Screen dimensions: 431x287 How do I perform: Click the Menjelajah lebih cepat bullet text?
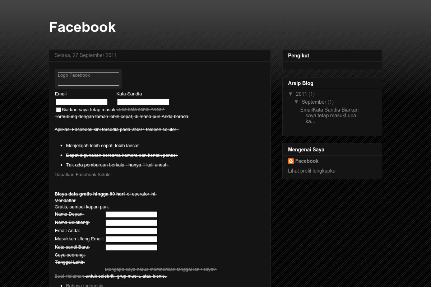[x=102, y=146]
